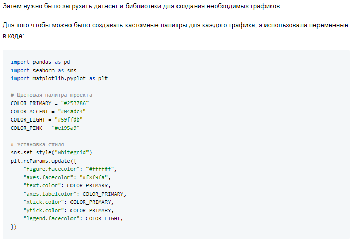Viewport: 353px width, 242px height.
Task: Click the COLOR_PRIMARY hex value "#253786"
Action: coord(75,103)
